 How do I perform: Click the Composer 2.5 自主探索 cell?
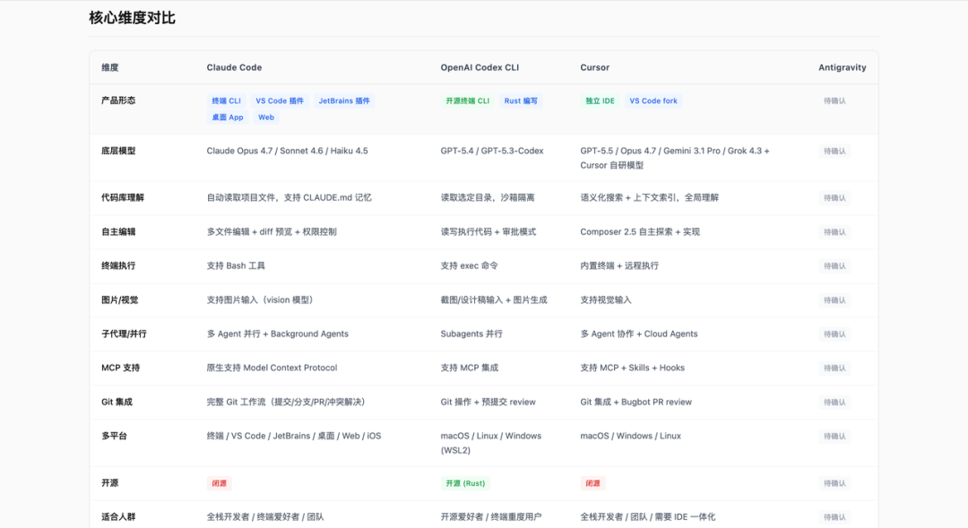[x=640, y=231]
